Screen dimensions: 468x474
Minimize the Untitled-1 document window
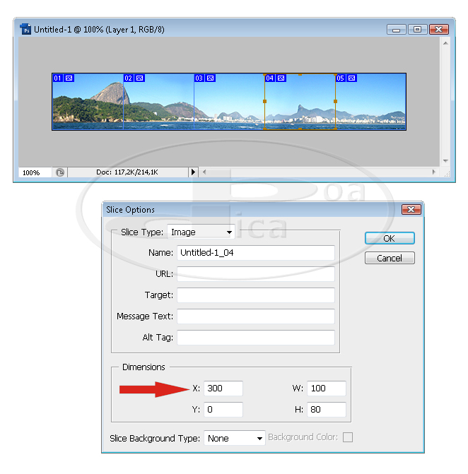click(x=397, y=30)
